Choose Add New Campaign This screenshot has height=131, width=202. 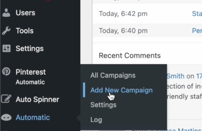click(x=121, y=90)
